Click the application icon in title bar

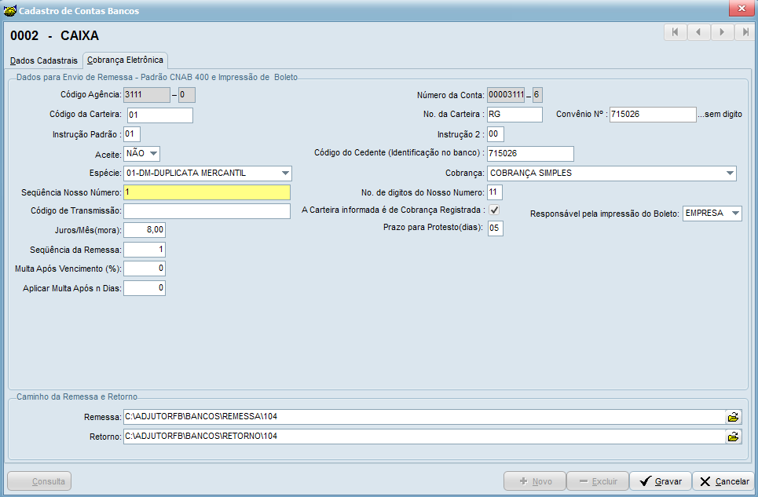coord(9,10)
